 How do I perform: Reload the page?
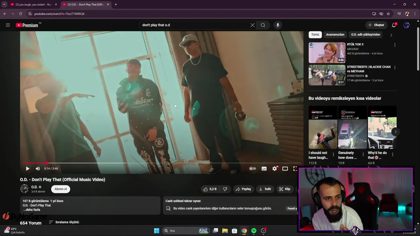point(20,14)
